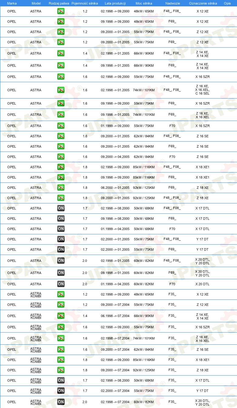The height and width of the screenshot is (408, 237).
Task: Click diesel ON icon for Astra 1.7 X 17 DTL F48_
Action: click(x=61, y=208)
